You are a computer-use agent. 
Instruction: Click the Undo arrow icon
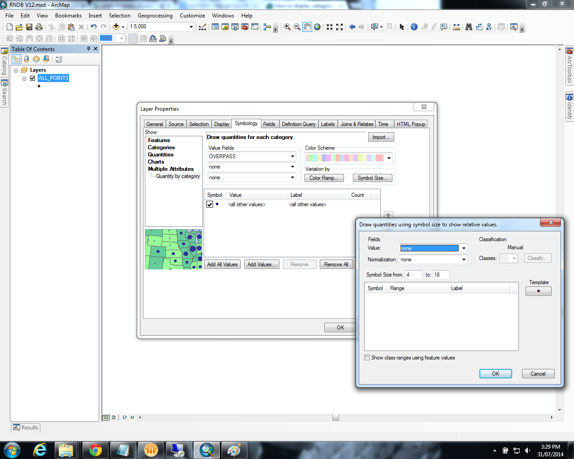93,27
